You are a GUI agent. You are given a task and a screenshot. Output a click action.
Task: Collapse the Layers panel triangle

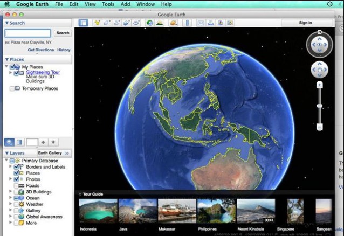pos(7,153)
